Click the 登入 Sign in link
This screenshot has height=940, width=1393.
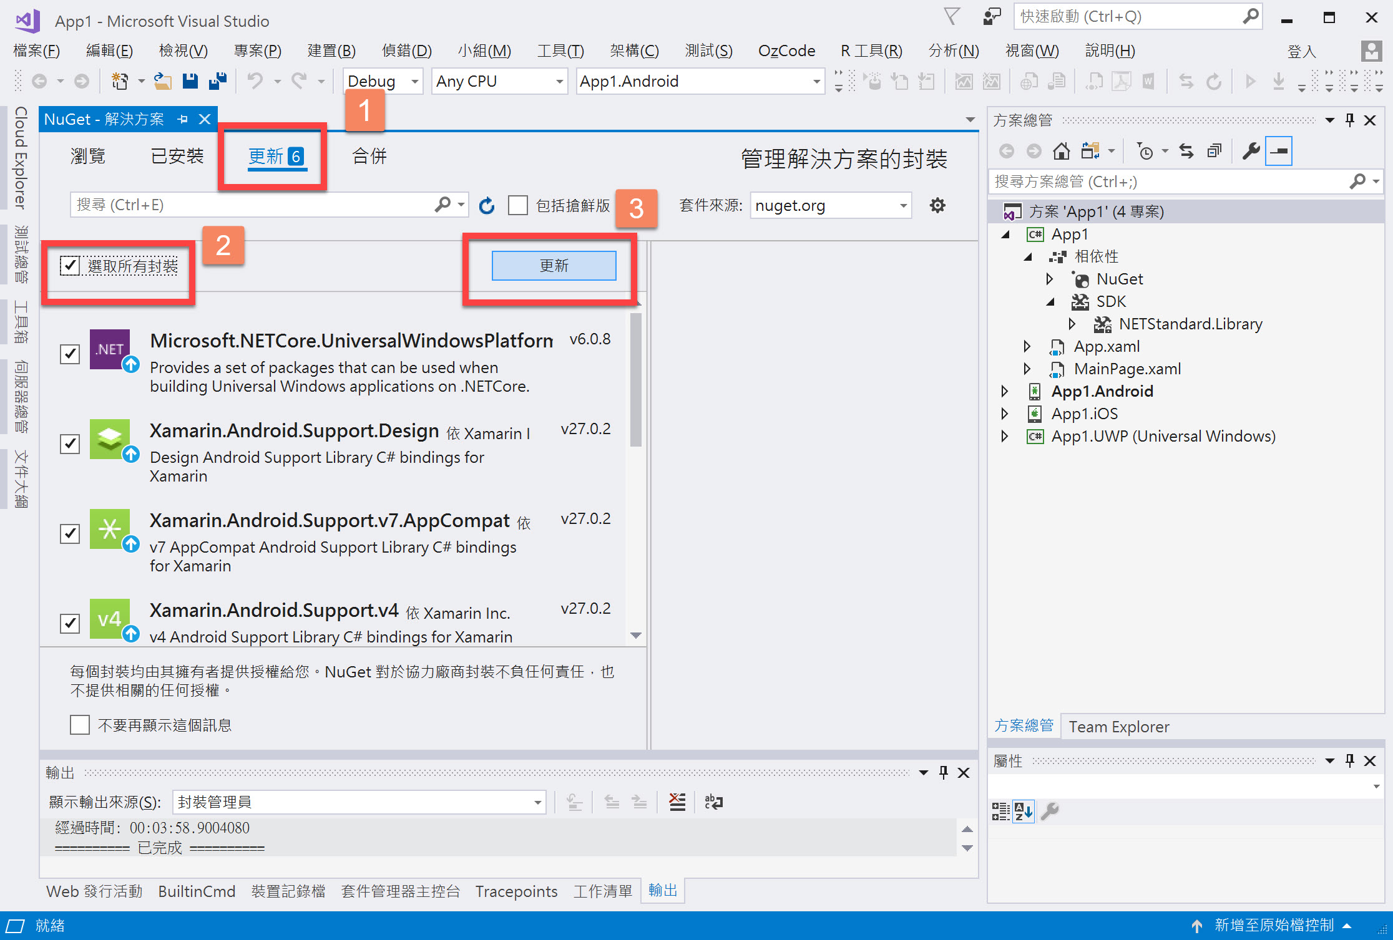(x=1302, y=51)
